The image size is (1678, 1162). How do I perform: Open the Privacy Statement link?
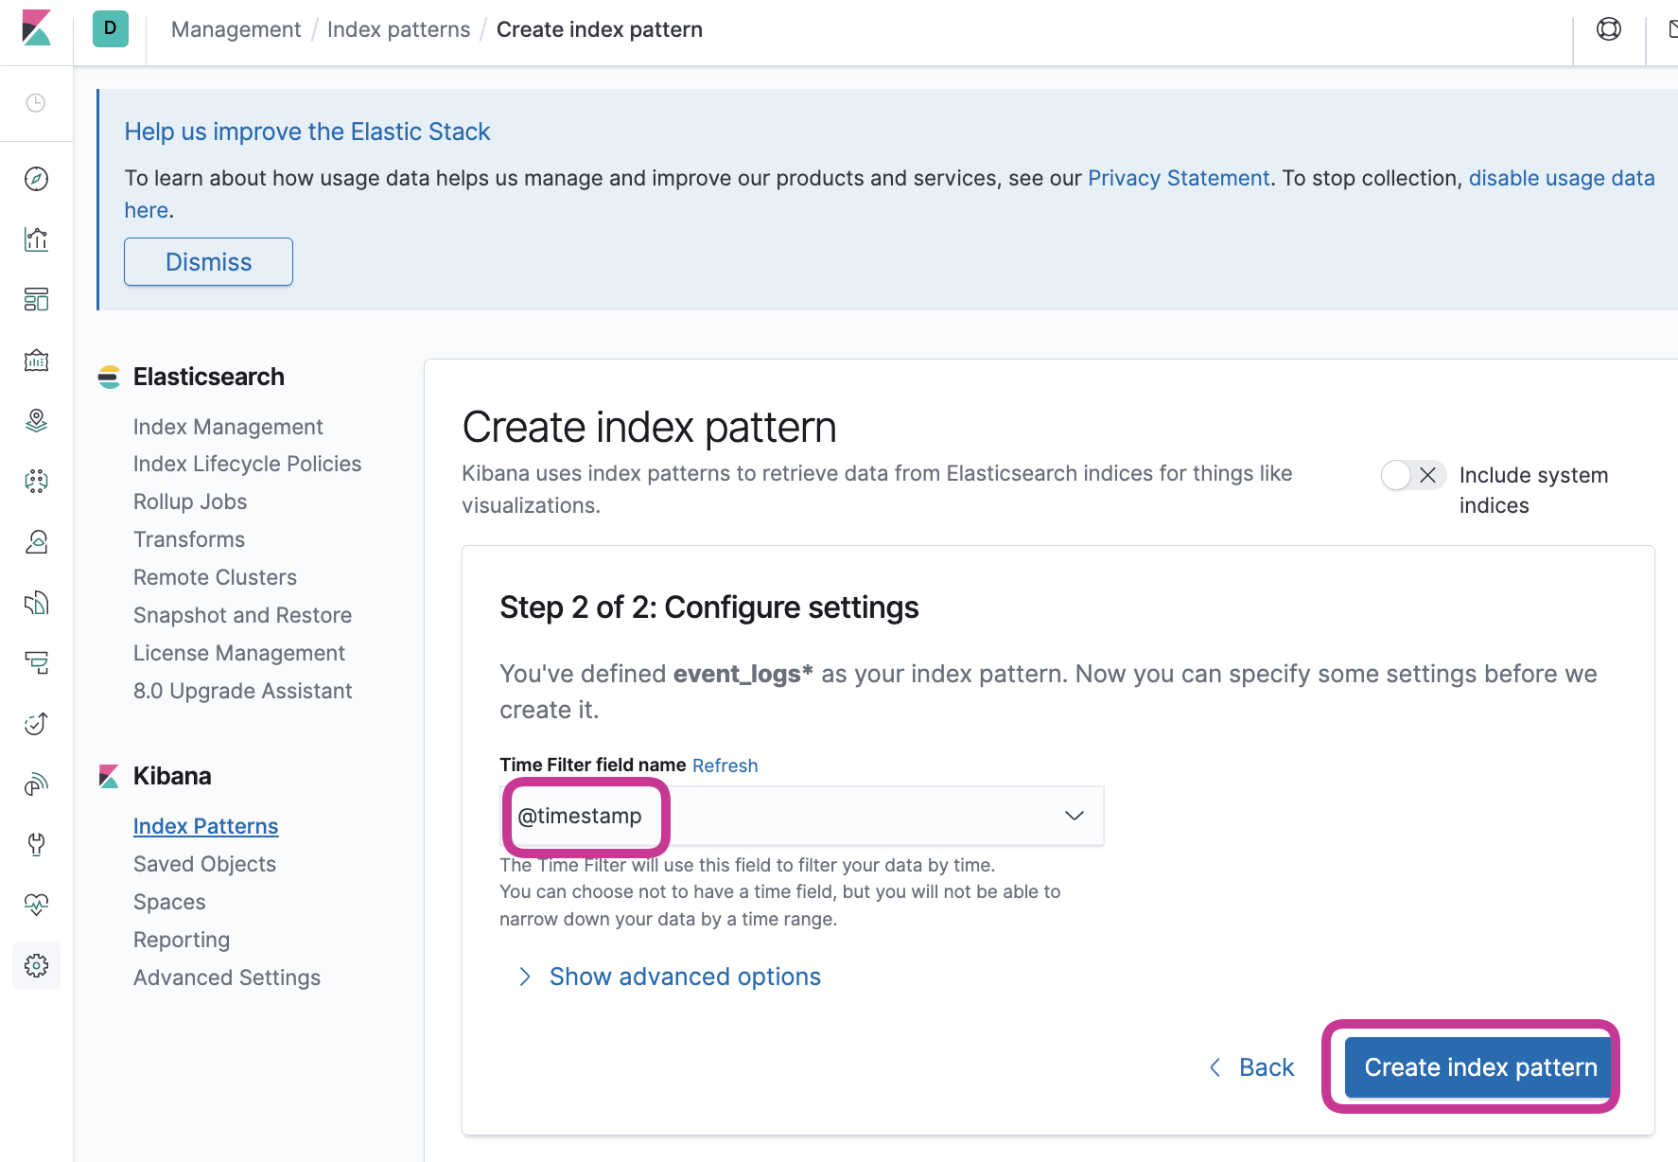pos(1179,177)
